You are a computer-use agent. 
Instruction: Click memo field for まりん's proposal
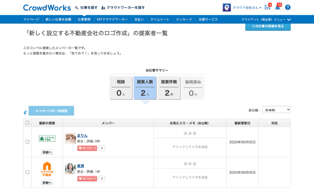(x=190, y=146)
